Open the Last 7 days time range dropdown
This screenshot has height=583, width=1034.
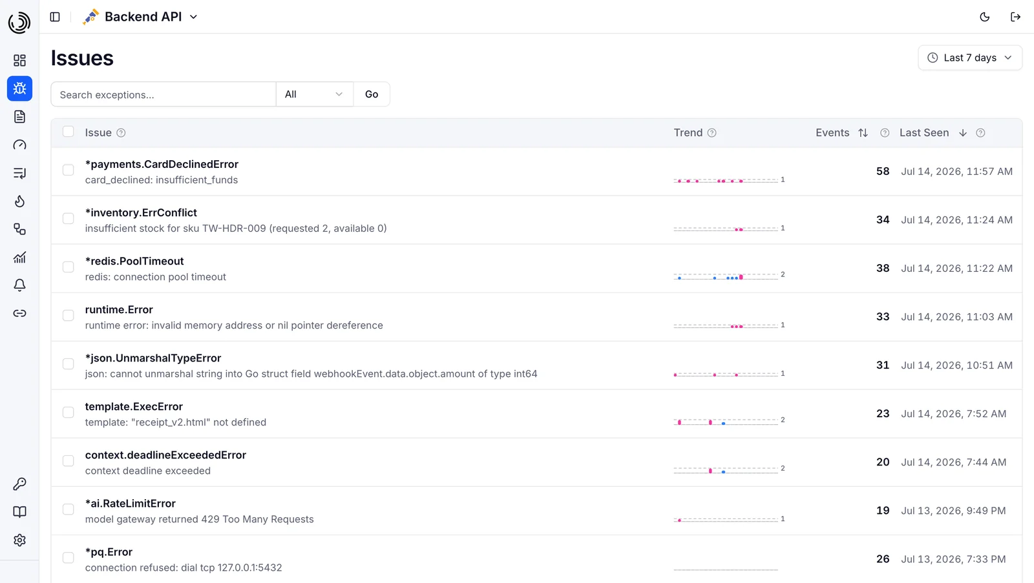[x=970, y=57]
